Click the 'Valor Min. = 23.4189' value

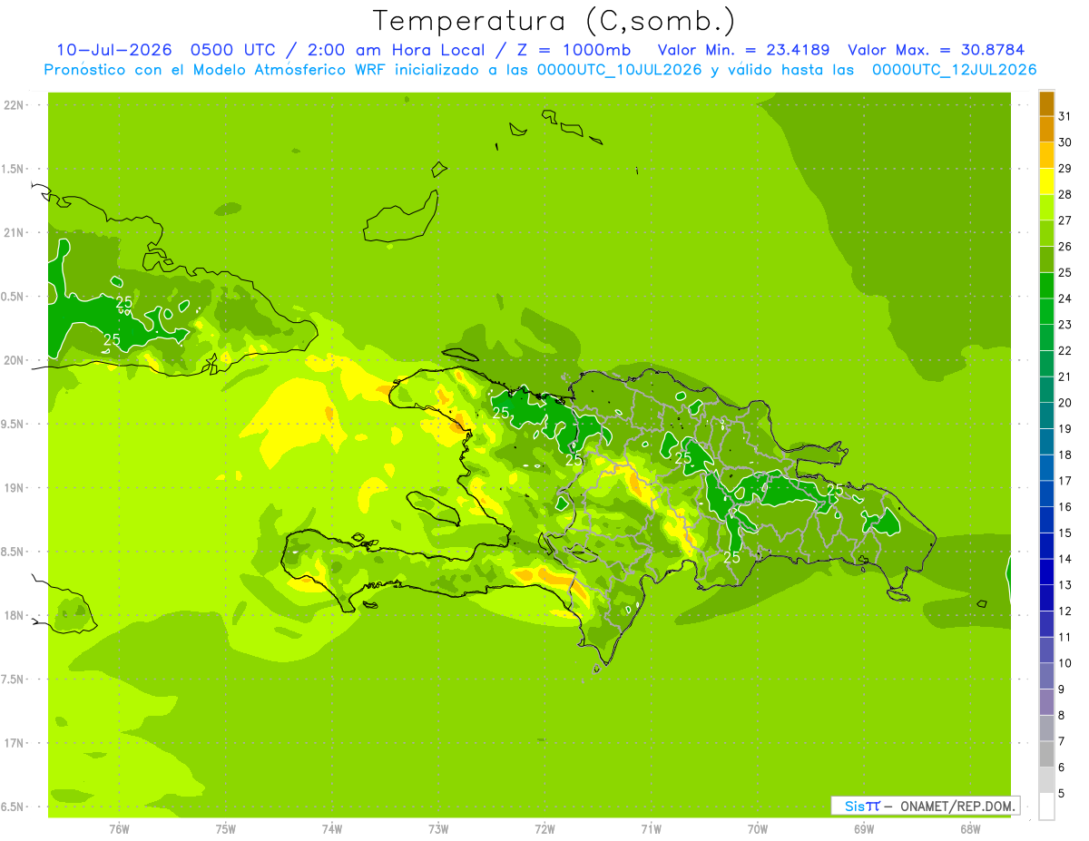(743, 50)
